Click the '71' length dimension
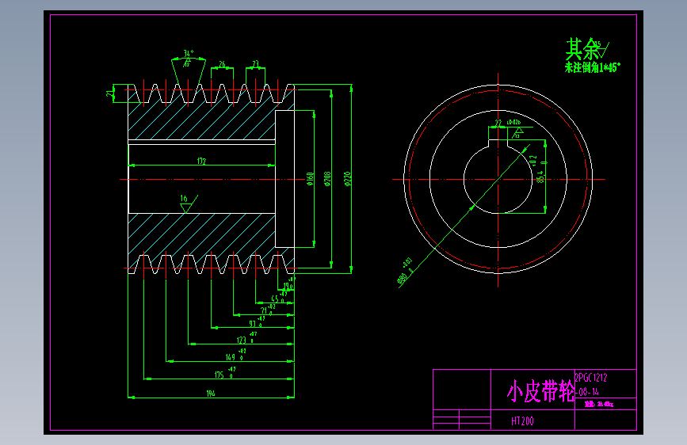This screenshot has width=687, height=445. [264, 310]
